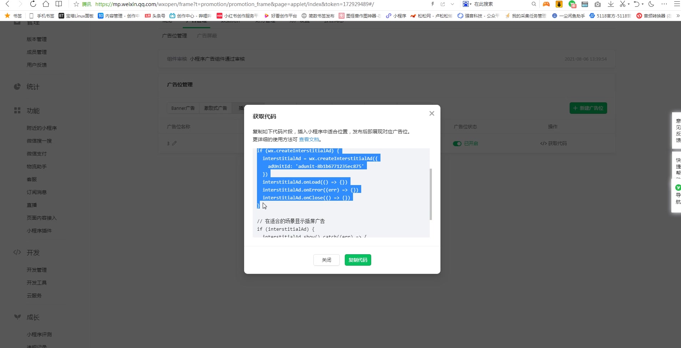Open 版本管理 in the sidebar
681x348 pixels.
pos(37,39)
